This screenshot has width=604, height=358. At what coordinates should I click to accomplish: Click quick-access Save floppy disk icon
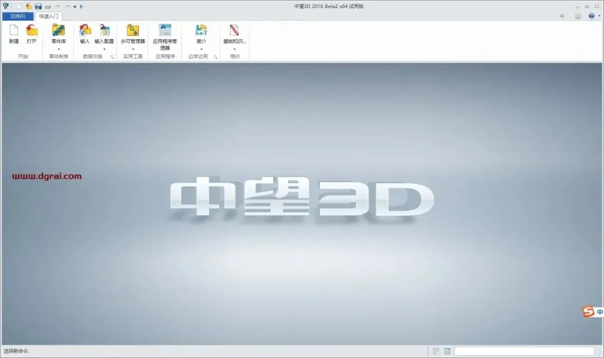pos(38,6)
